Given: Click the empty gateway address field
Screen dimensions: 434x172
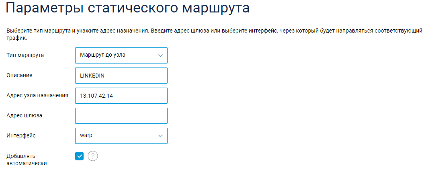Looking at the screenshot, I should [121, 116].
